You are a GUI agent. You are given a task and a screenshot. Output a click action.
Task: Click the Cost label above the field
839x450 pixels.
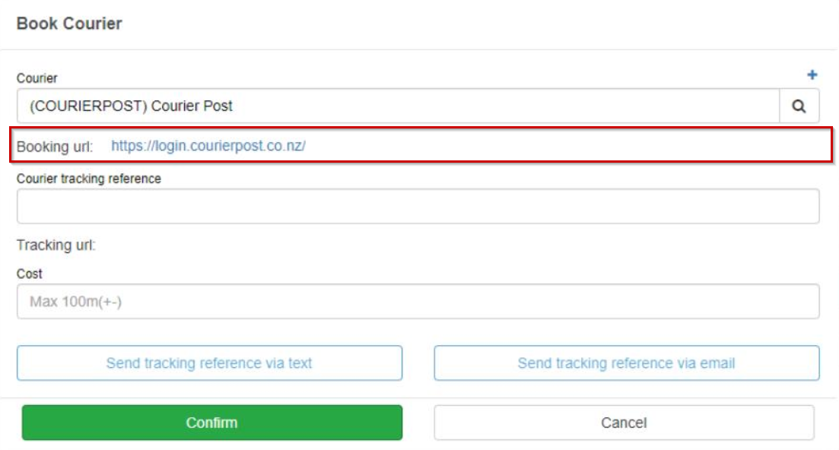click(30, 274)
